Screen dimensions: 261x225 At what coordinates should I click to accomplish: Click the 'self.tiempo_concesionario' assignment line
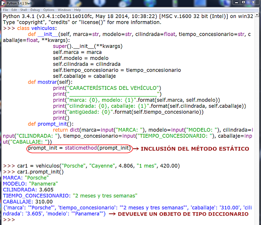pos(117,70)
